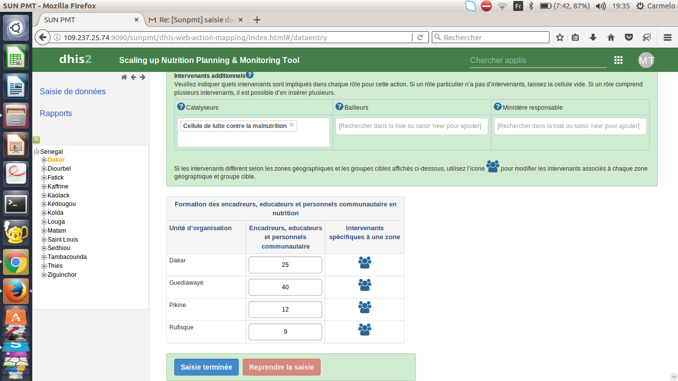Show help for Catalyseurs role
678x381 pixels.
(x=181, y=107)
